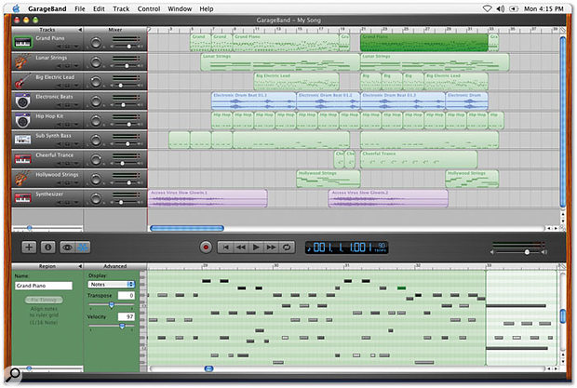Open the Apple menu

[16, 8]
